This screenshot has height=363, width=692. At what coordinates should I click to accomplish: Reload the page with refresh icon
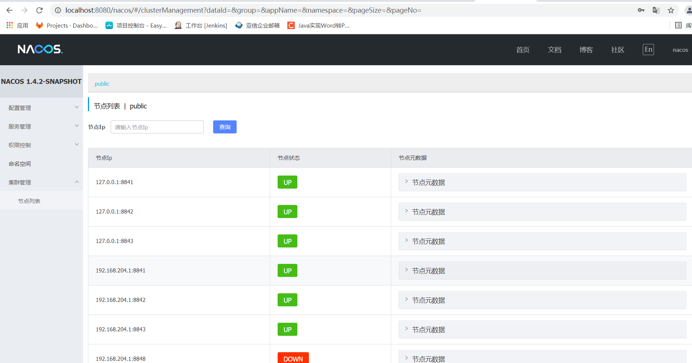pyautogui.click(x=40, y=10)
